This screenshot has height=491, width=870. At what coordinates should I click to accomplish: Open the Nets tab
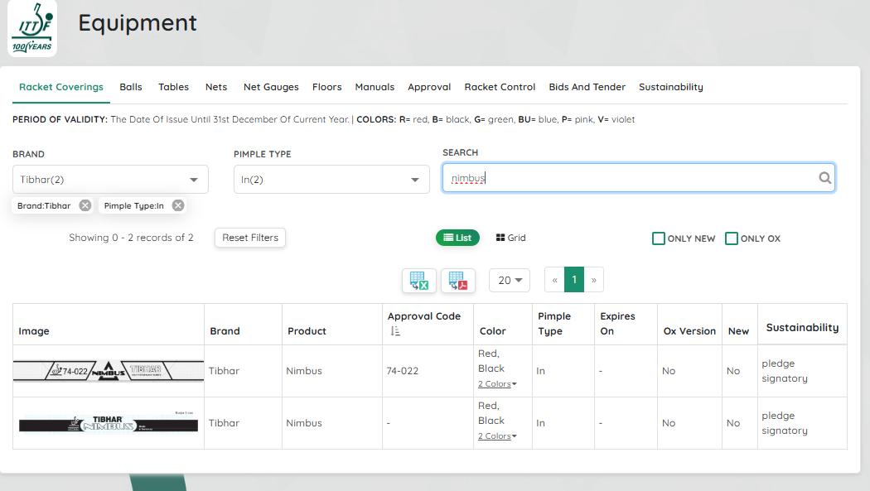tap(216, 87)
